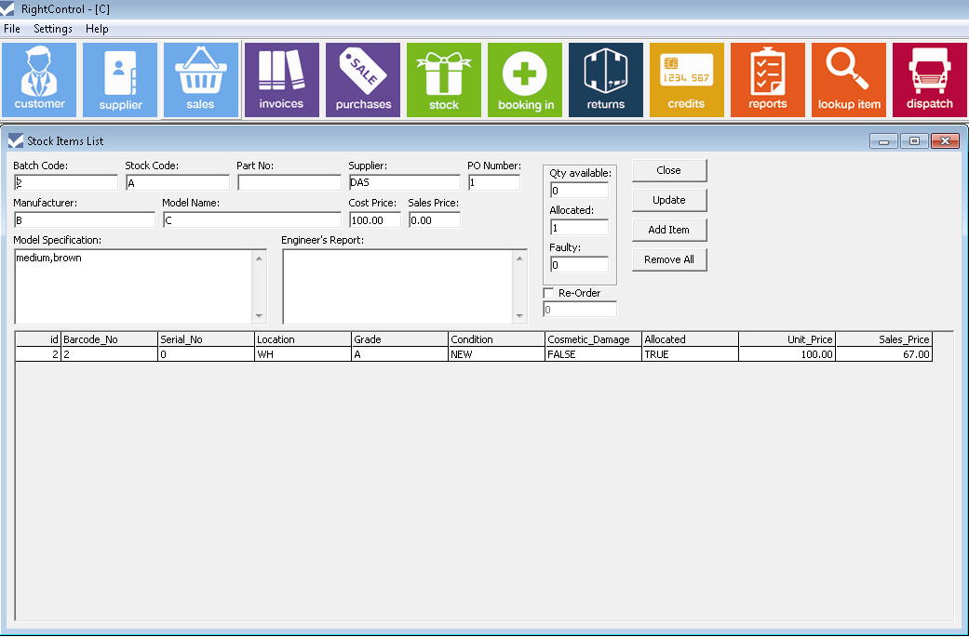
Task: Open the stock gift box icon
Action: (444, 80)
